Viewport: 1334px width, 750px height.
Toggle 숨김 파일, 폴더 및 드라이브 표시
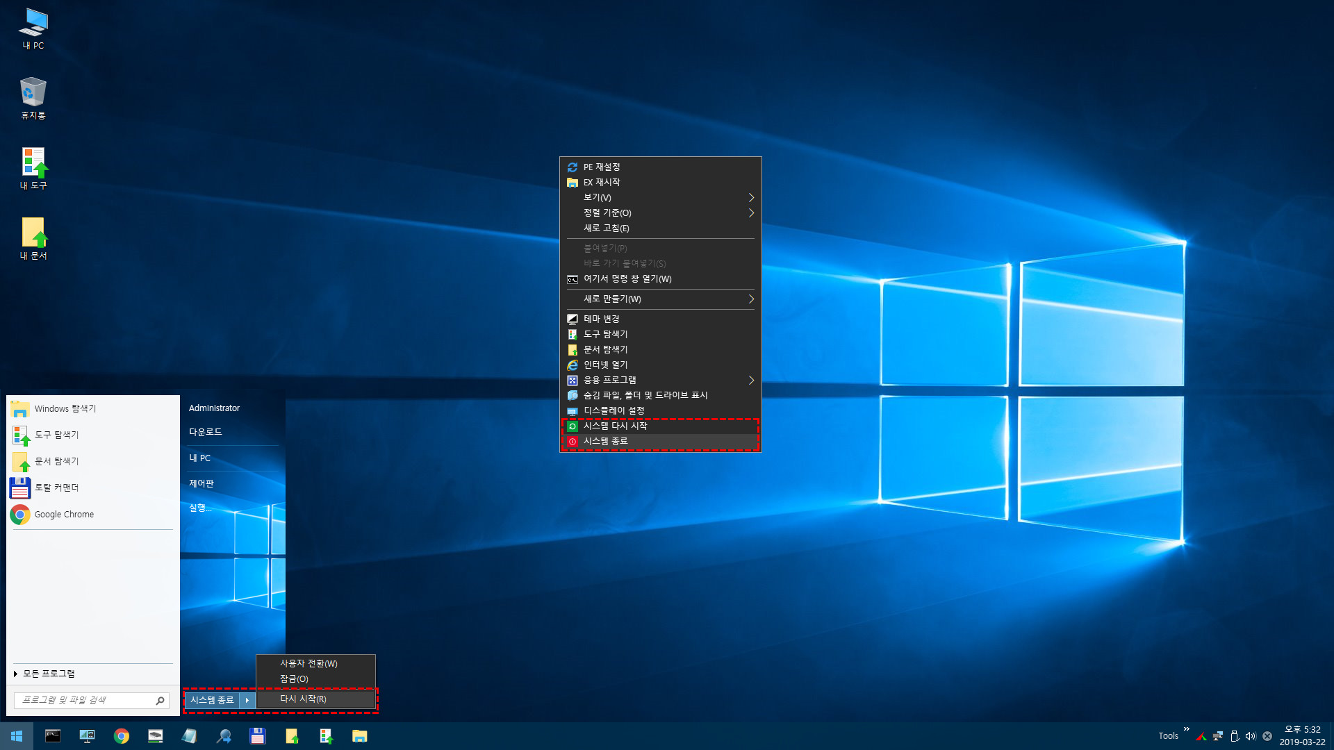(660, 396)
